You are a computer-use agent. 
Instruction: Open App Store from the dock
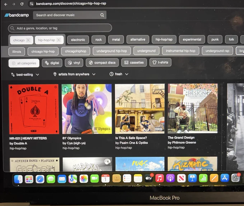pos(225,178)
